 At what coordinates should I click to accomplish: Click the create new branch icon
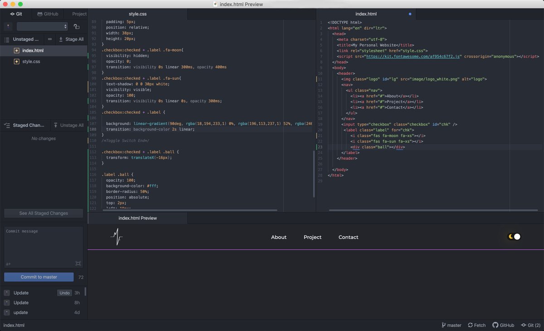pos(77,27)
